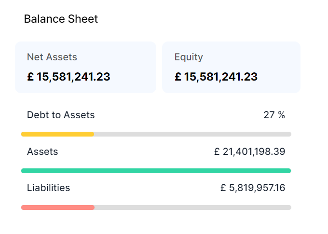Select the 27 % ratio value
This screenshot has height=234, width=328.
[274, 115]
